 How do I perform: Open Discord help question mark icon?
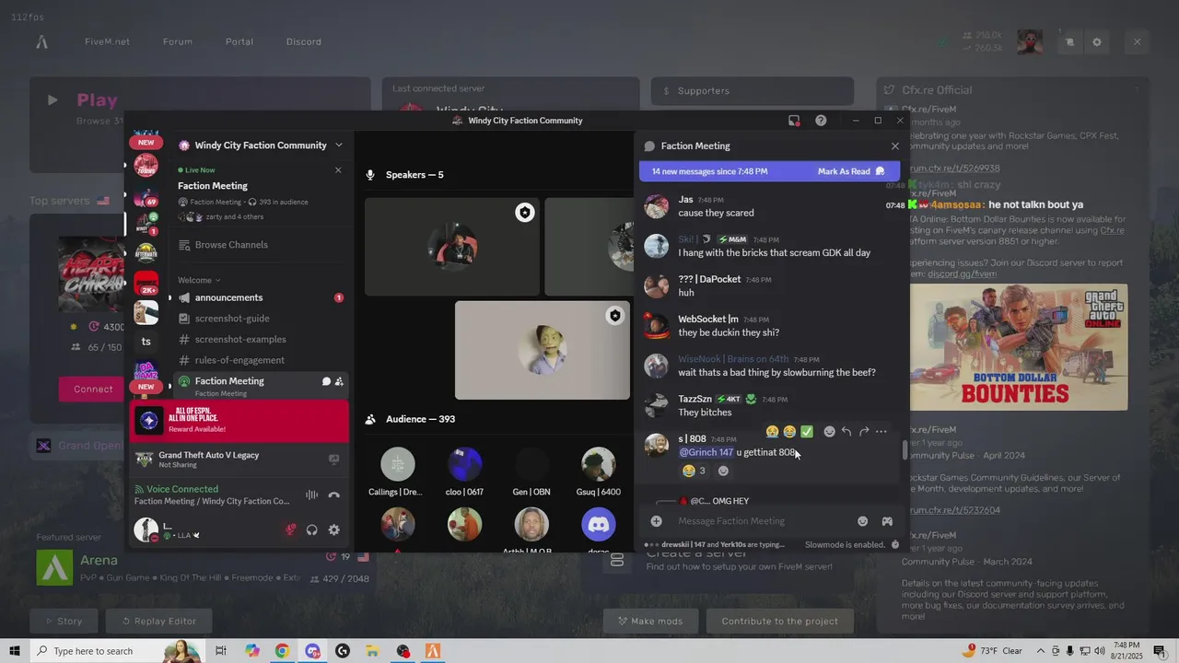point(821,121)
